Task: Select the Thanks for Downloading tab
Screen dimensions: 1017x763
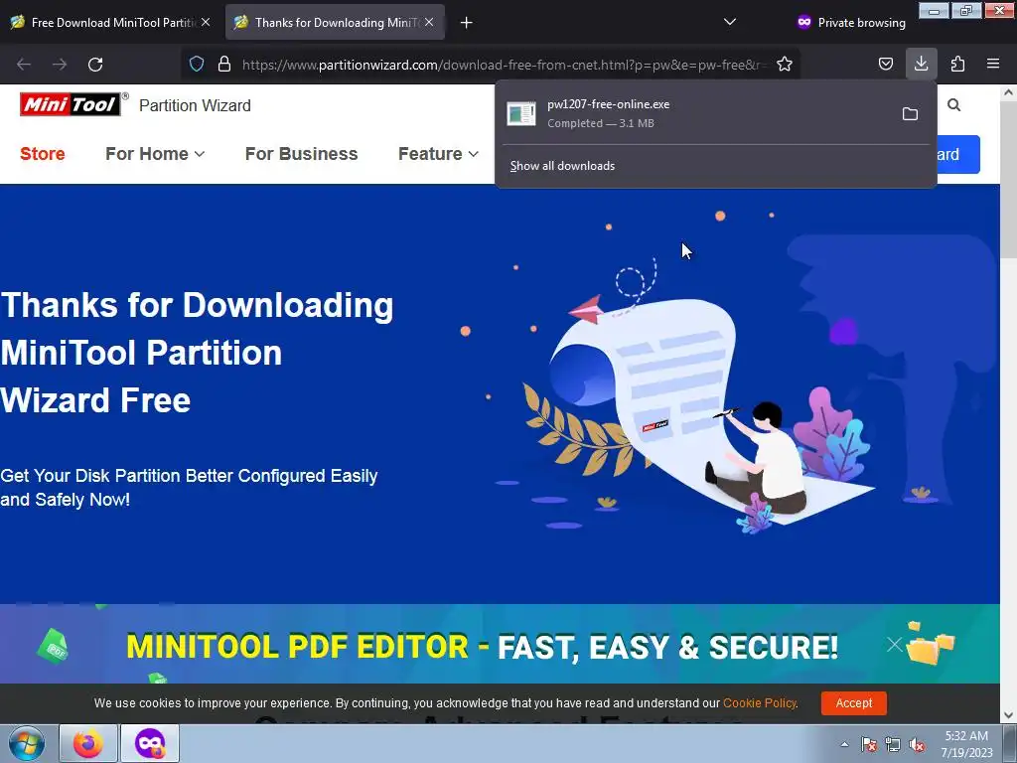Action: [336, 23]
